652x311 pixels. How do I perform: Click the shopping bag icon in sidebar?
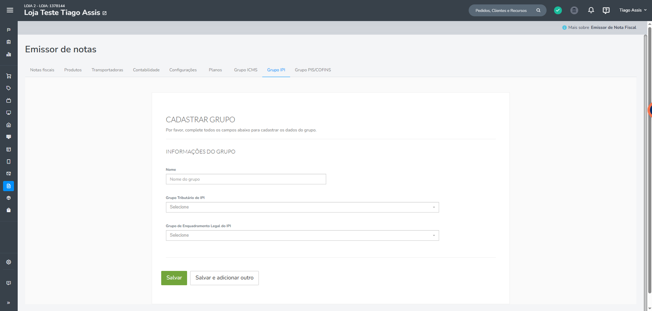pyautogui.click(x=9, y=210)
